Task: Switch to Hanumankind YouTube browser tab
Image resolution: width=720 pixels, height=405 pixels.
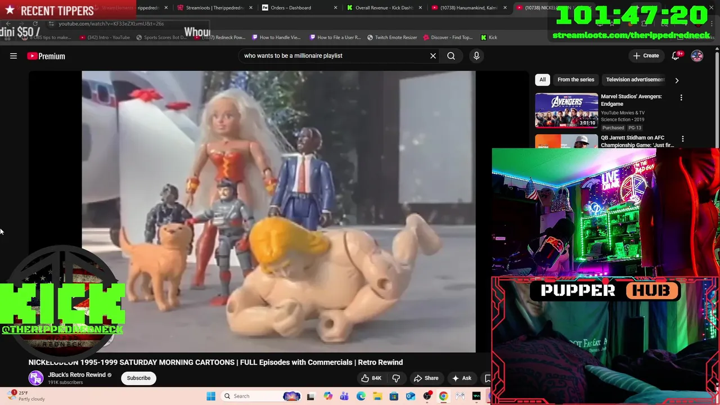Action: pos(468,8)
